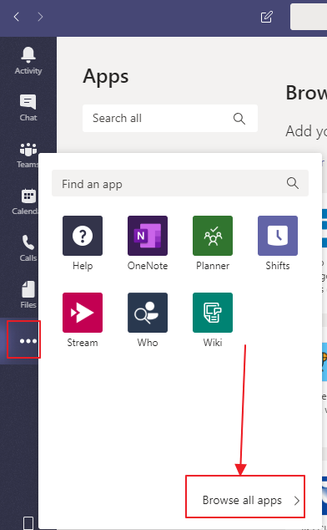327x530 pixels.
Task: Click the mobile device icon in sidebar
Action: pos(28,523)
